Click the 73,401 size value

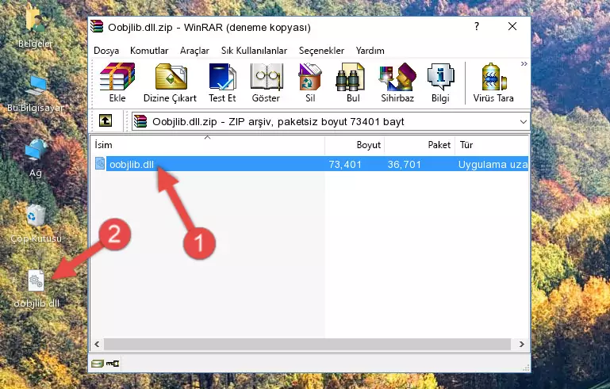(x=345, y=164)
